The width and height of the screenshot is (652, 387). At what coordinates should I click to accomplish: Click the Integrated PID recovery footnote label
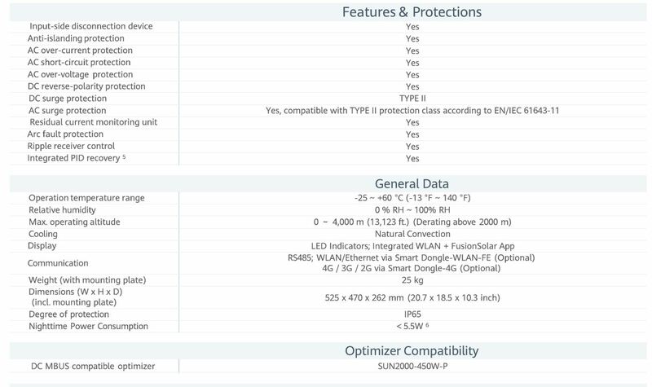77,158
